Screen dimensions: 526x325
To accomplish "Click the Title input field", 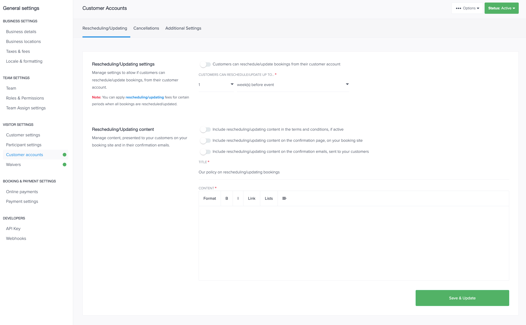I will click(x=354, y=172).
